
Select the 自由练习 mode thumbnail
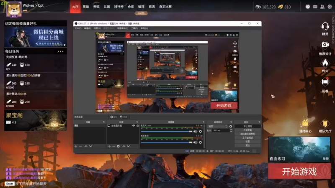pyautogui.click(x=299, y=149)
